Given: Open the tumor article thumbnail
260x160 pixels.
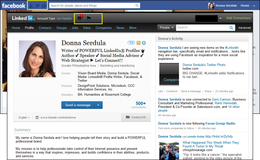Looking at the screenshot, I should click(169, 150).
